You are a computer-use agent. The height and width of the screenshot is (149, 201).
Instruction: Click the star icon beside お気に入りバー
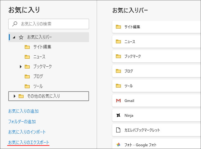click(x=21, y=37)
